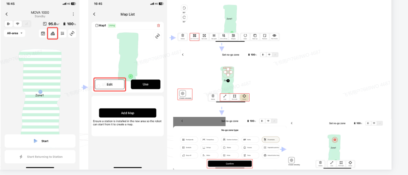Choose Slopes no-go zone type
408x175 pixels.
point(230,147)
